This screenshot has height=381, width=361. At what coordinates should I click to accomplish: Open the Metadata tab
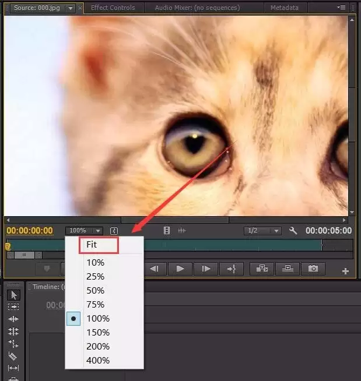click(285, 8)
